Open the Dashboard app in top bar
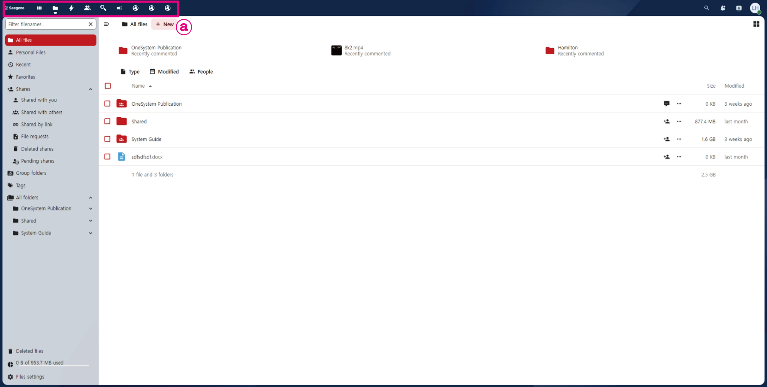 39,8
